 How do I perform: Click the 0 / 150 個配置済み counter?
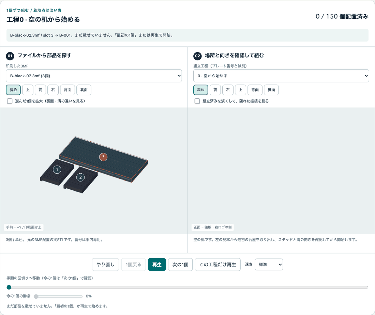[x=342, y=16]
